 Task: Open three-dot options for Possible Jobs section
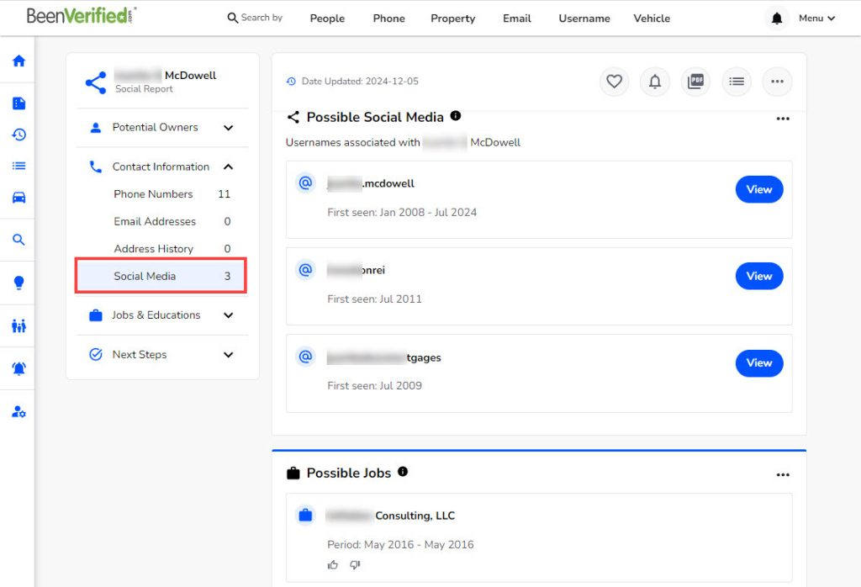[x=783, y=475]
